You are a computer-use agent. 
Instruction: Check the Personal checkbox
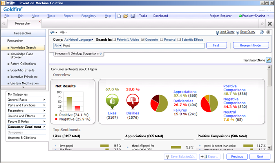pyautogui.click(x=162, y=40)
